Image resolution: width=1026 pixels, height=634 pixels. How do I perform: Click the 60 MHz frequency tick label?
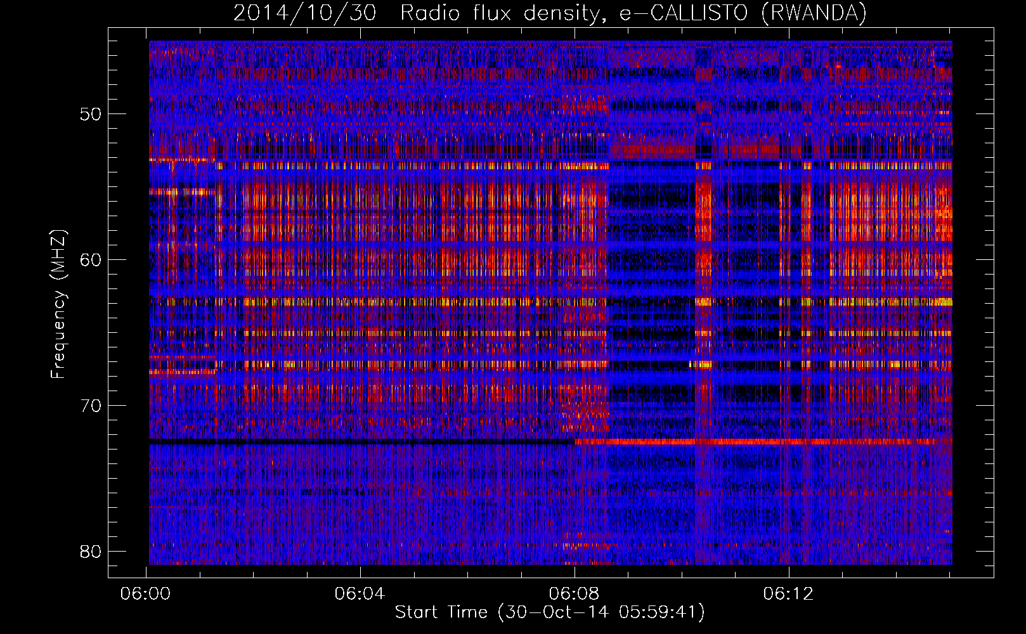[91, 260]
